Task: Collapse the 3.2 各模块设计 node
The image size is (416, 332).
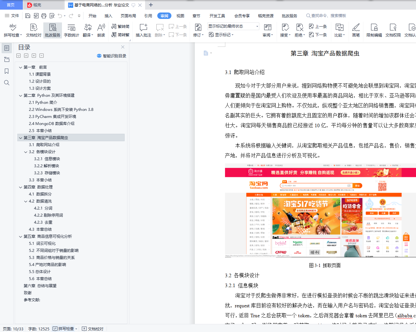Action: pos(26,152)
